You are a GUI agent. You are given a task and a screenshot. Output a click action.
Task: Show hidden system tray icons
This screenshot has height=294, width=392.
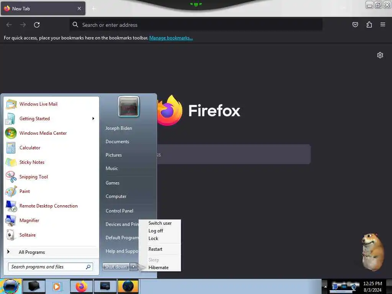325,286
